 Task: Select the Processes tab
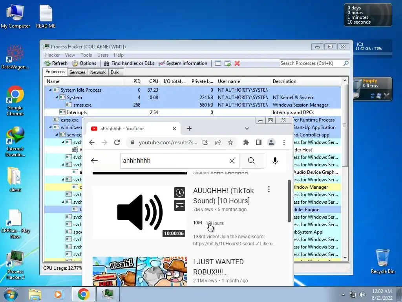pyautogui.click(x=55, y=72)
